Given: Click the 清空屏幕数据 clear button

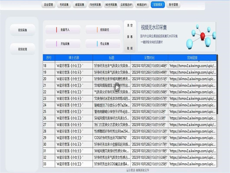Looking at the screenshot, I should (x=130, y=37).
